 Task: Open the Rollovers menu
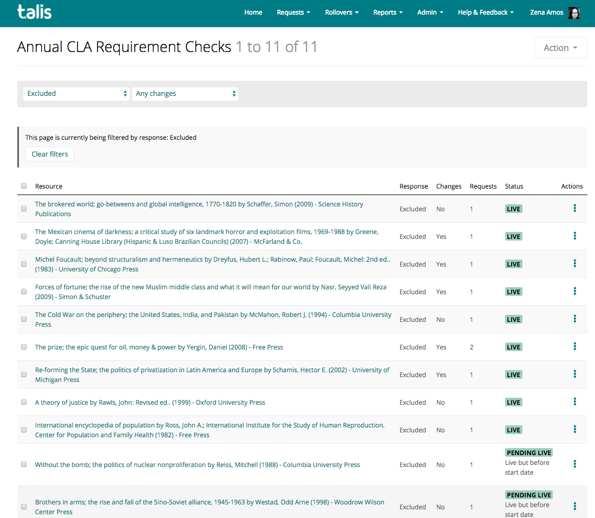point(341,12)
